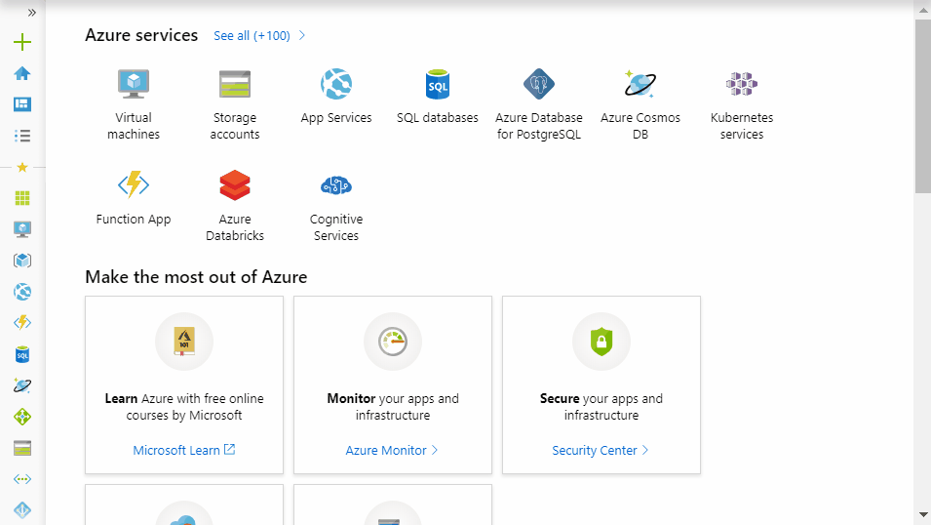Viewport: 931px width, 525px height.
Task: Click the Azure services heading
Action: (141, 35)
